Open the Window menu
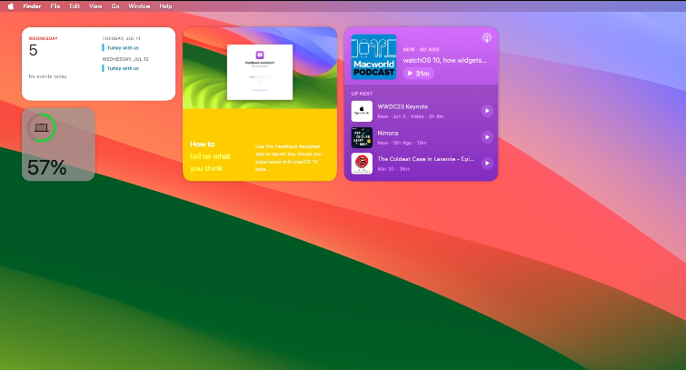686x370 pixels. tap(139, 5)
